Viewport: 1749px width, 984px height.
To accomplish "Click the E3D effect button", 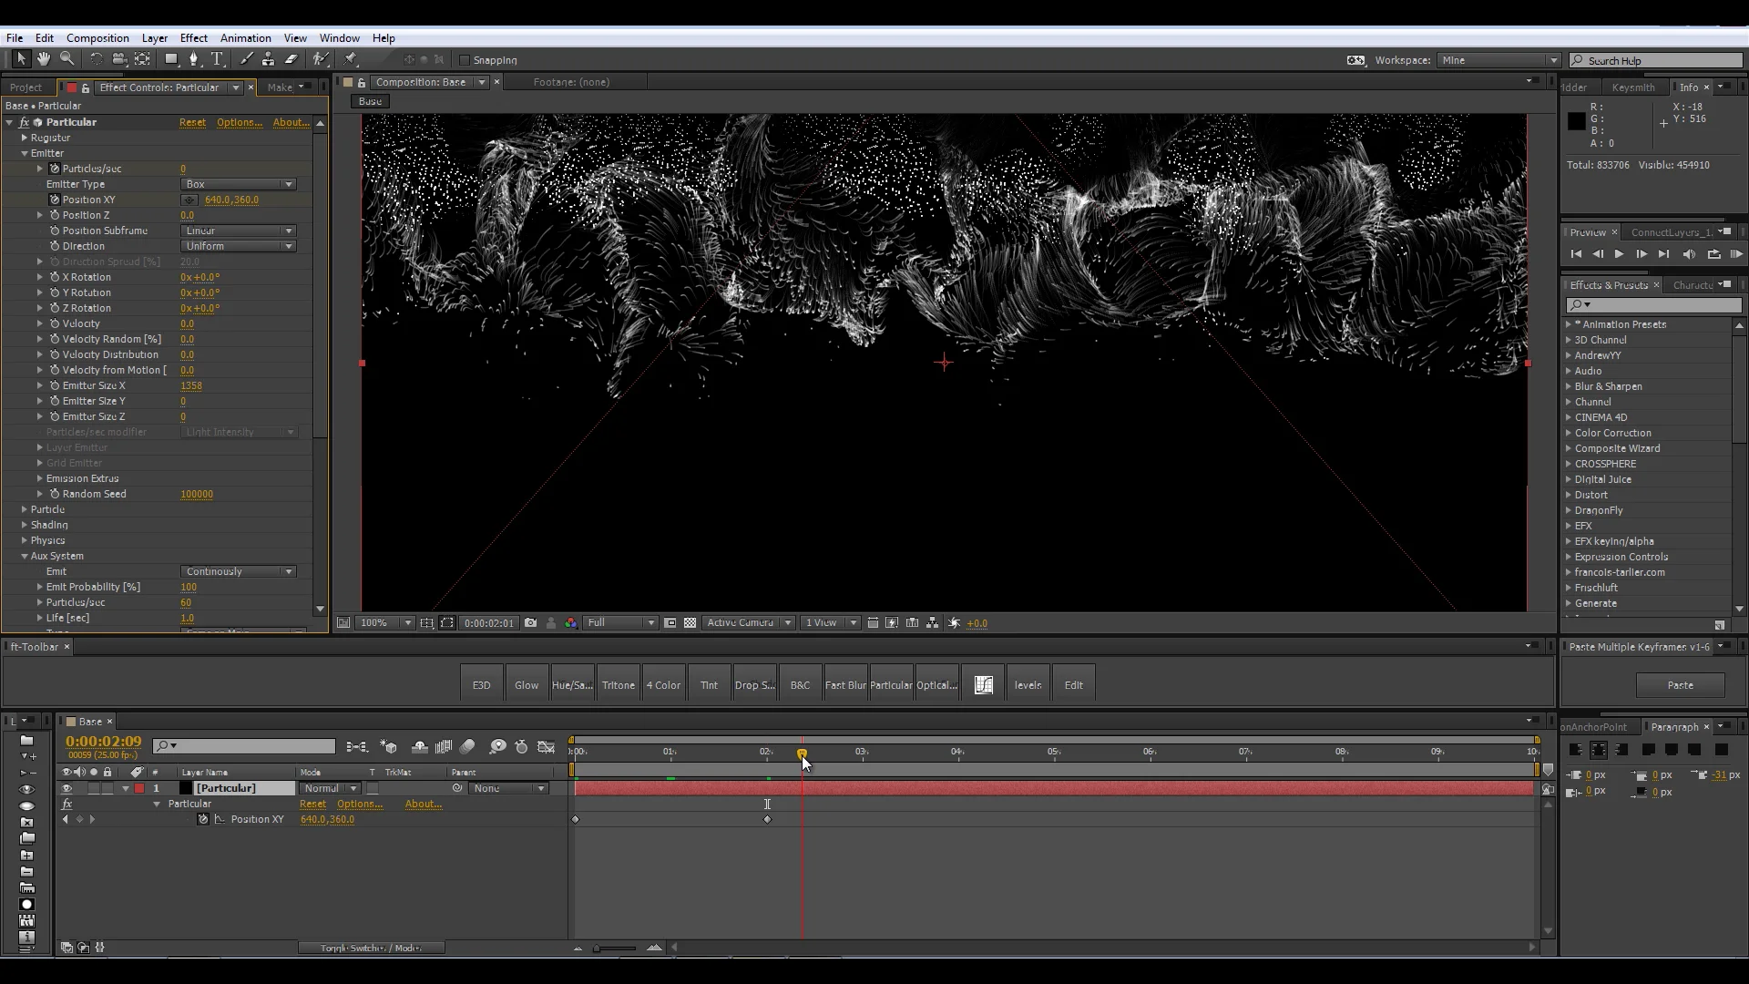I will (x=480, y=685).
